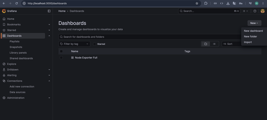This screenshot has height=120, width=267.
Task: Tick the select-all checkbox in table header
Action: 61,51
